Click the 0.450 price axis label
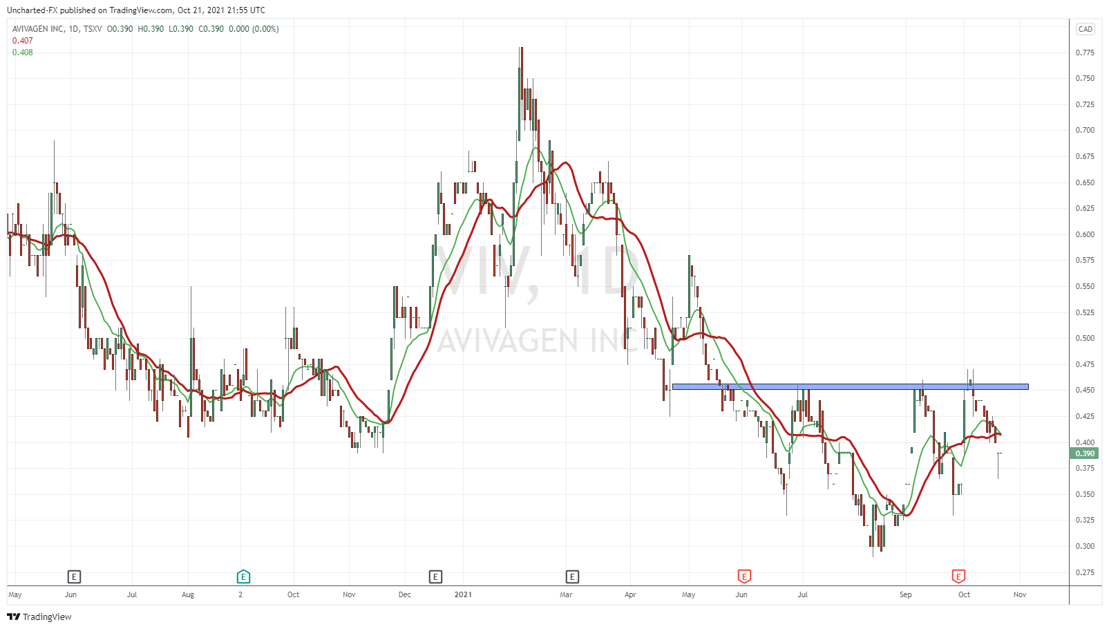The image size is (1109, 629). (x=1085, y=390)
